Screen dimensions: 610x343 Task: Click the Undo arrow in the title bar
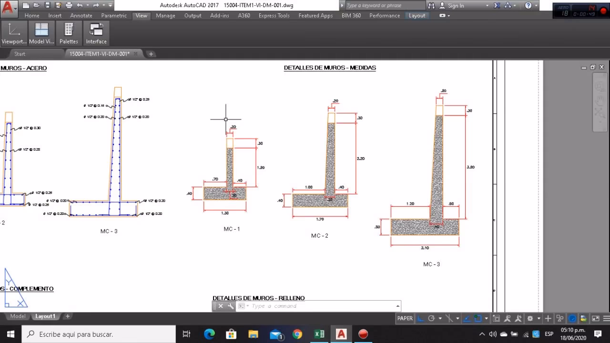(80, 5)
